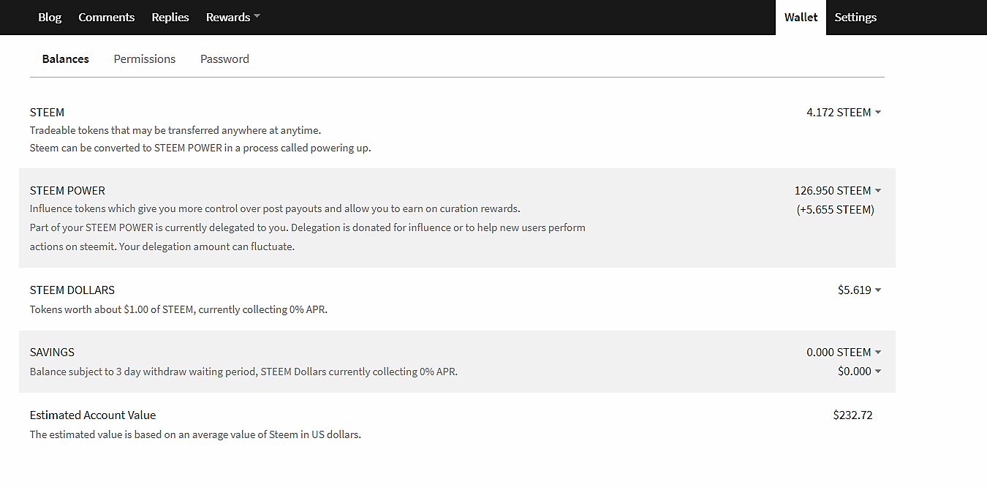Click the delegated (+5.655 STEEM) amount

pyautogui.click(x=835, y=210)
